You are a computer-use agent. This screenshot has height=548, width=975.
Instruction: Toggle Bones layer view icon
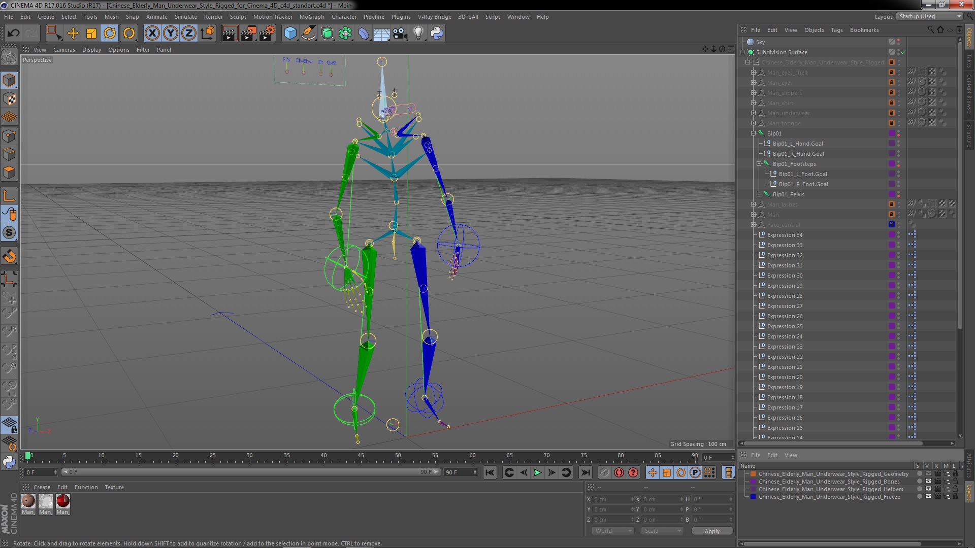coord(929,482)
